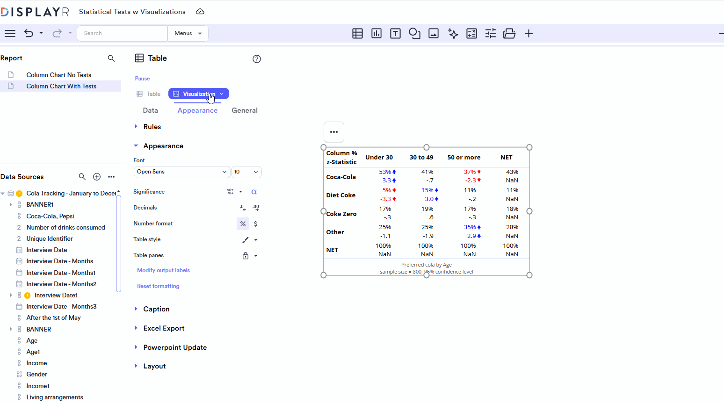Increase decimal places
Image resolution: width=724 pixels, height=404 pixels.
pyautogui.click(x=256, y=208)
